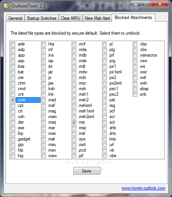The height and width of the screenshot is (197, 172).
Task: Check the .maw checkbox
Action: (x=43, y=156)
